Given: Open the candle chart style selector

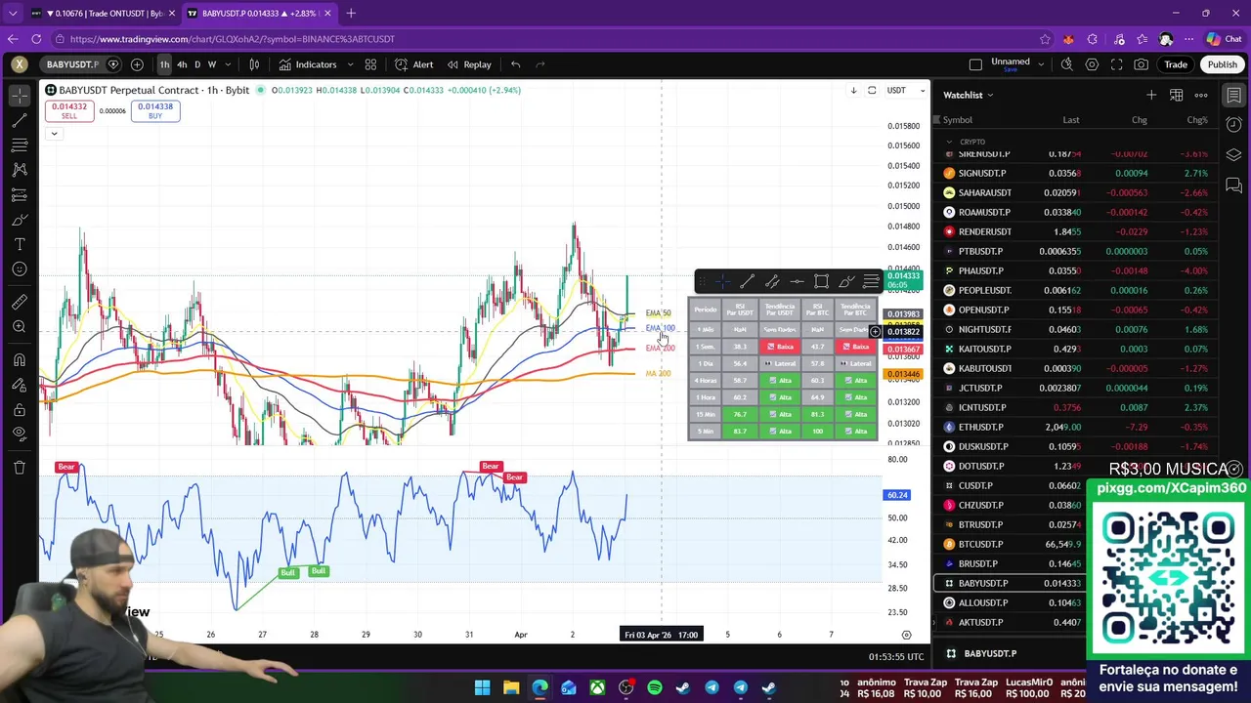Looking at the screenshot, I should (x=254, y=64).
